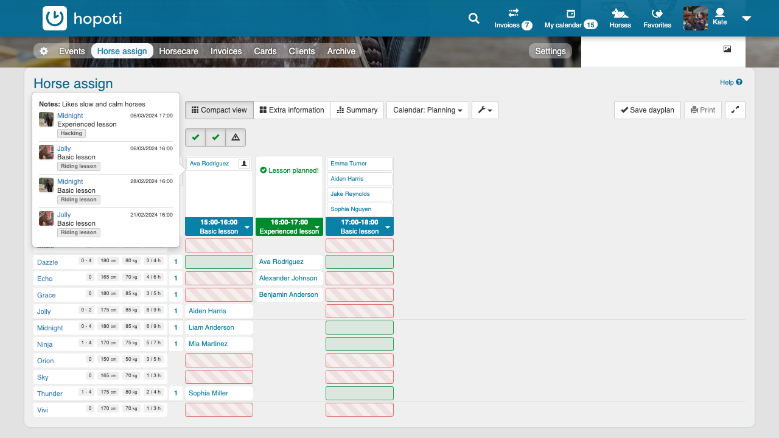Image resolution: width=779 pixels, height=438 pixels.
Task: Expand the 15:00-16:00 Basic lesson menu
Action: pos(247,227)
